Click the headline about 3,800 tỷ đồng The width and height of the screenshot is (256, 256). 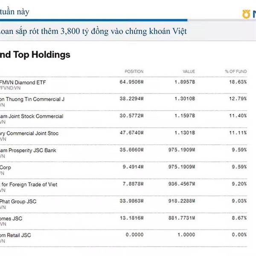pos(93,31)
